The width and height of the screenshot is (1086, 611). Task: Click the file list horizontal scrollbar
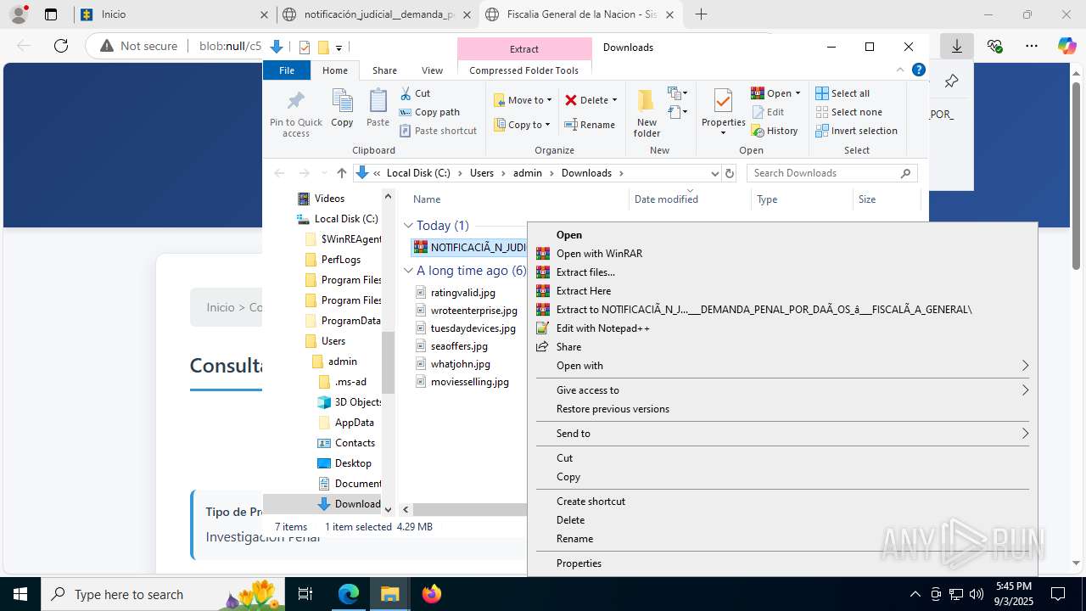(469, 510)
